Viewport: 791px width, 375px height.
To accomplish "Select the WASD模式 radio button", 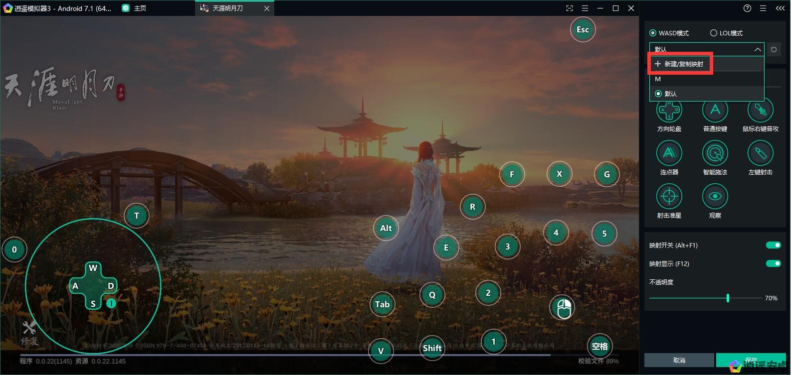I will [653, 33].
